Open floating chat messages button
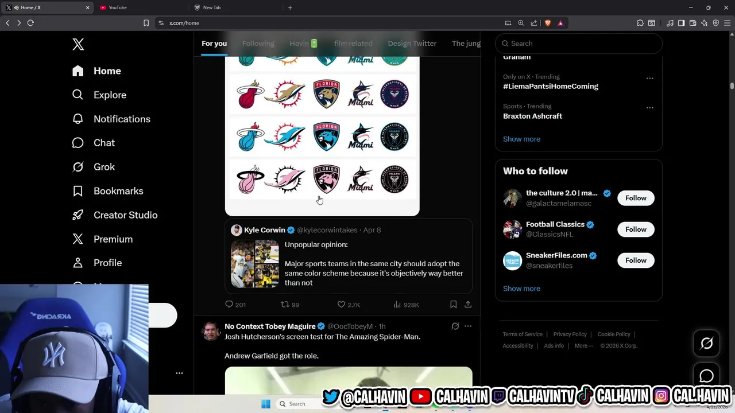The image size is (735, 413). pos(706,376)
